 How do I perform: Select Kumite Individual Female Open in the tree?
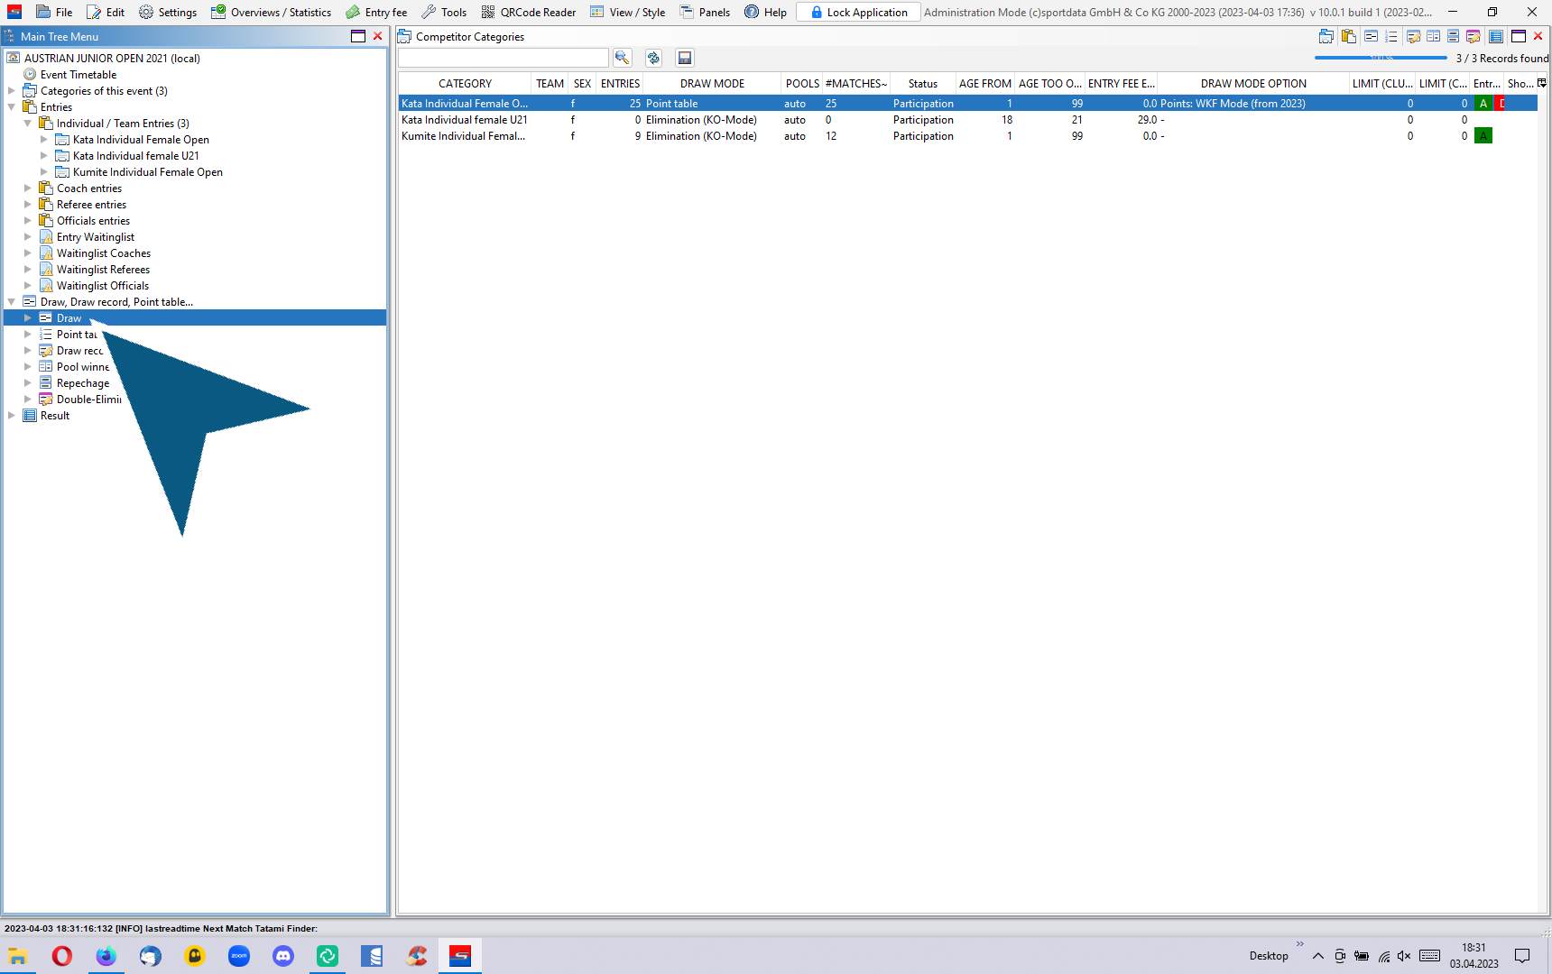pyautogui.click(x=148, y=171)
